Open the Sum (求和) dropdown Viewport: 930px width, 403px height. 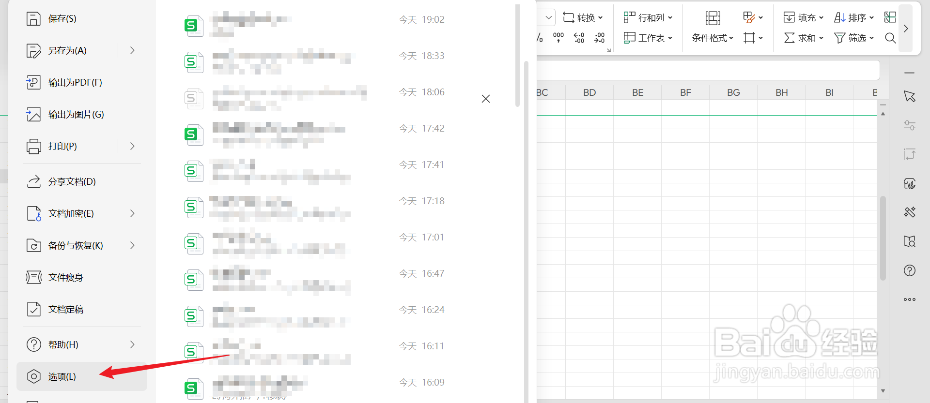click(x=804, y=38)
